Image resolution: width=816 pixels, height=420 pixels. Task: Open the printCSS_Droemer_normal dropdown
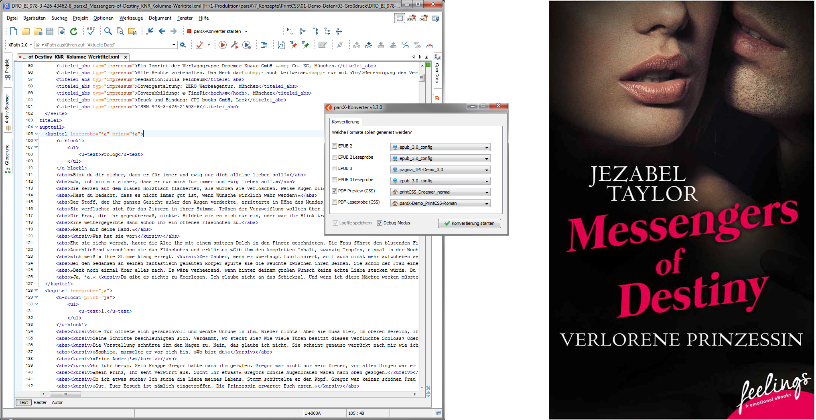click(x=440, y=192)
